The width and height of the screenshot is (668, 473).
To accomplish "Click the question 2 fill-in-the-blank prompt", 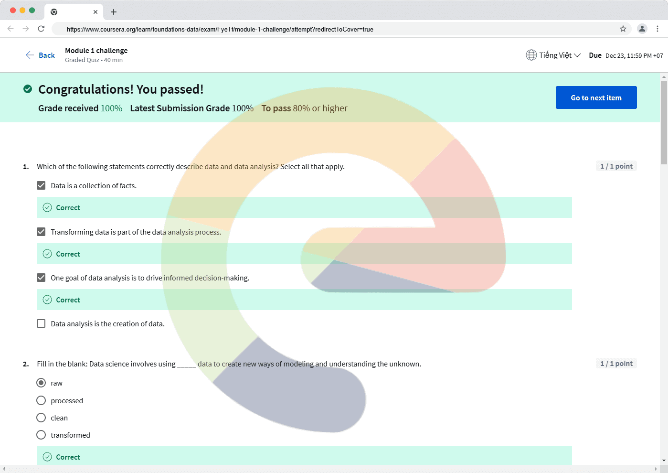I will point(229,364).
